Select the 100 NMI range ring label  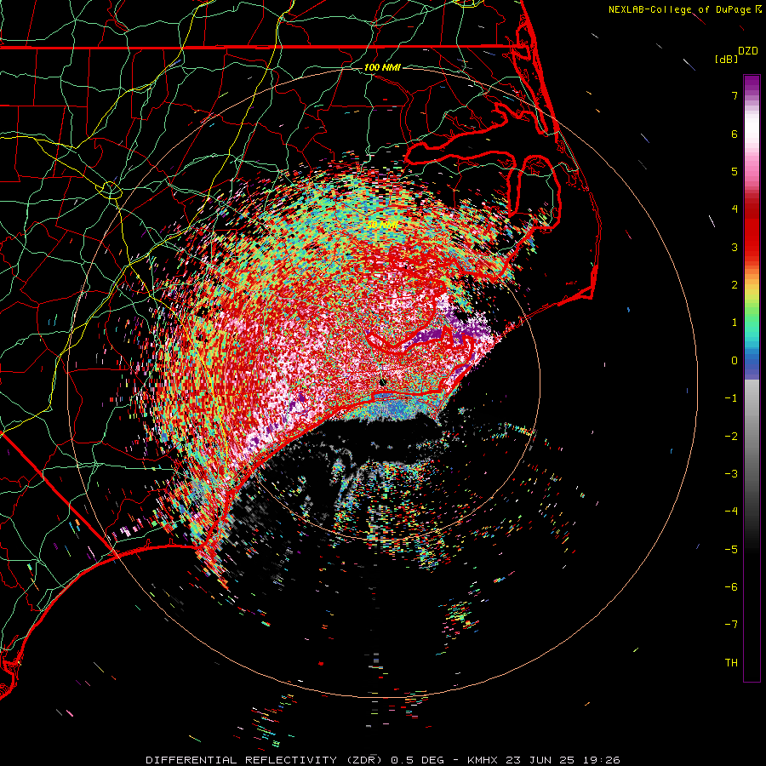[382, 67]
